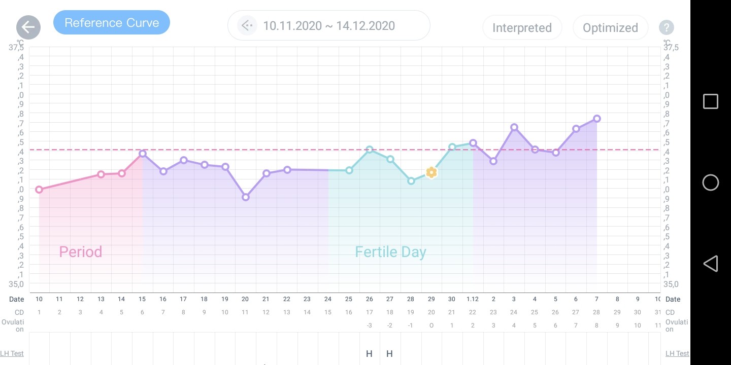Tap the first period point on day 10
This screenshot has width=731, height=365.
pyautogui.click(x=39, y=190)
